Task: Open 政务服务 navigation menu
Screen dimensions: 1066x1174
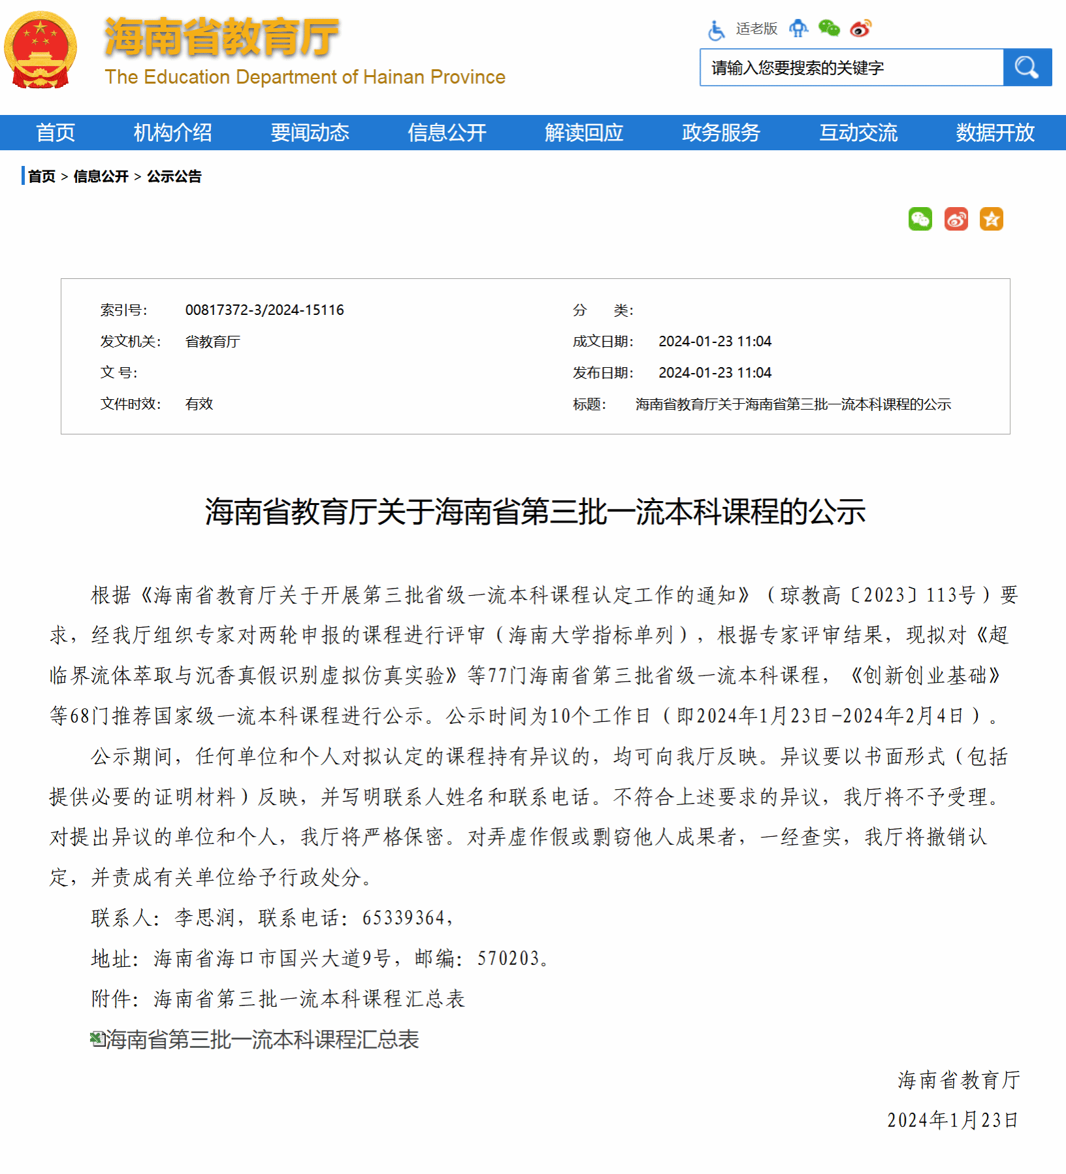Action: click(721, 133)
